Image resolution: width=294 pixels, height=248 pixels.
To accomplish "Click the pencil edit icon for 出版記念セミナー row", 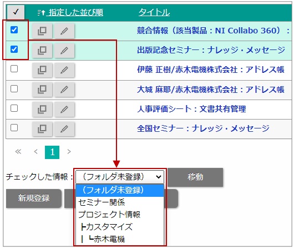I will click(64, 51).
